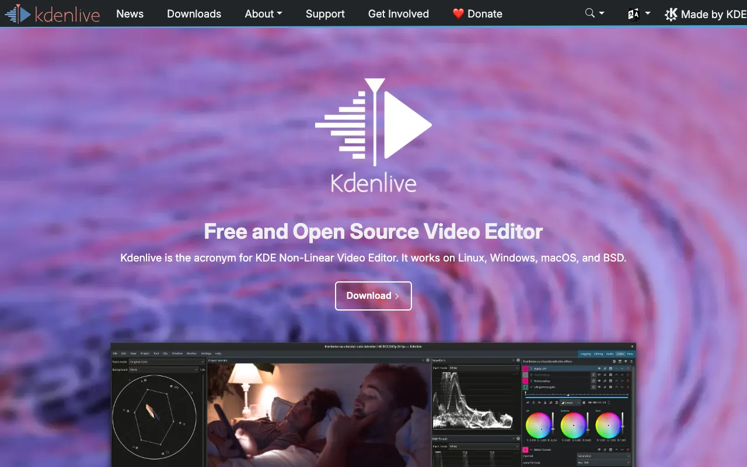Click the timecode field next to the interpolation dropdown
This screenshot has width=747, height=467.
click(597, 403)
